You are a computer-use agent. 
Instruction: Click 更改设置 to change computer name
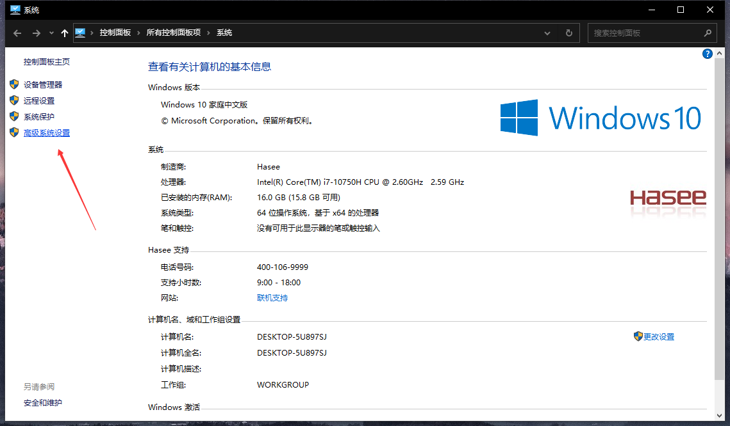click(x=659, y=337)
